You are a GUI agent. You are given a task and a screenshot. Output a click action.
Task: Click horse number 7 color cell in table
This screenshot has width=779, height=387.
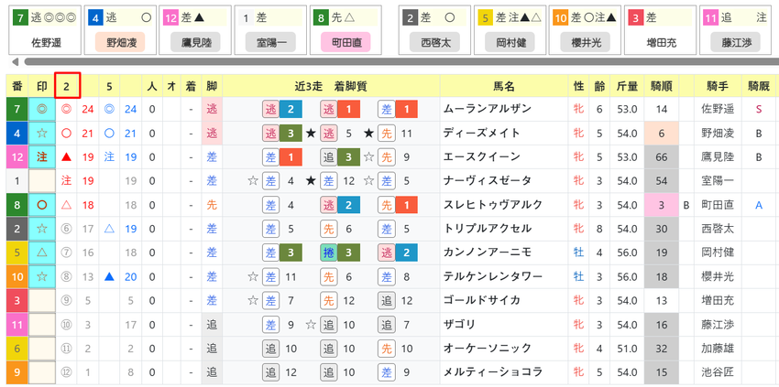[x=17, y=109]
